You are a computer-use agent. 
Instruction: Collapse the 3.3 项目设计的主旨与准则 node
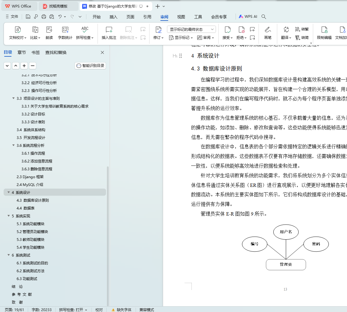[x=14, y=98]
